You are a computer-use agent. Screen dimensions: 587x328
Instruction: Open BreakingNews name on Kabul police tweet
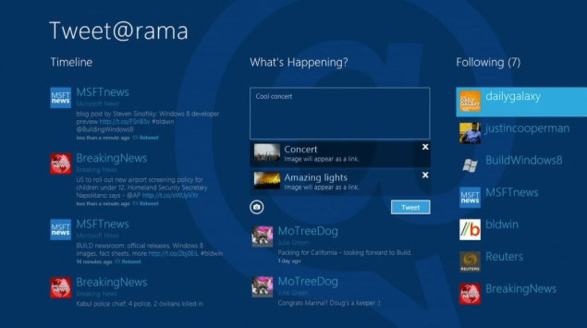(112, 282)
